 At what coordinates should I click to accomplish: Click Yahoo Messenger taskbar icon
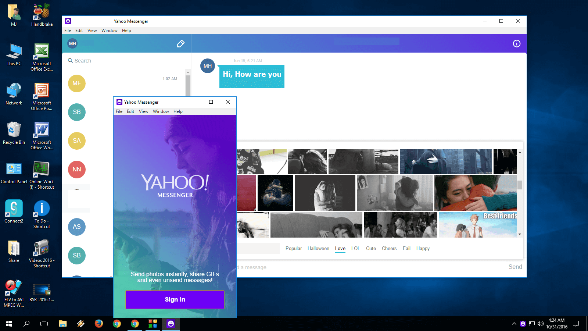point(171,324)
